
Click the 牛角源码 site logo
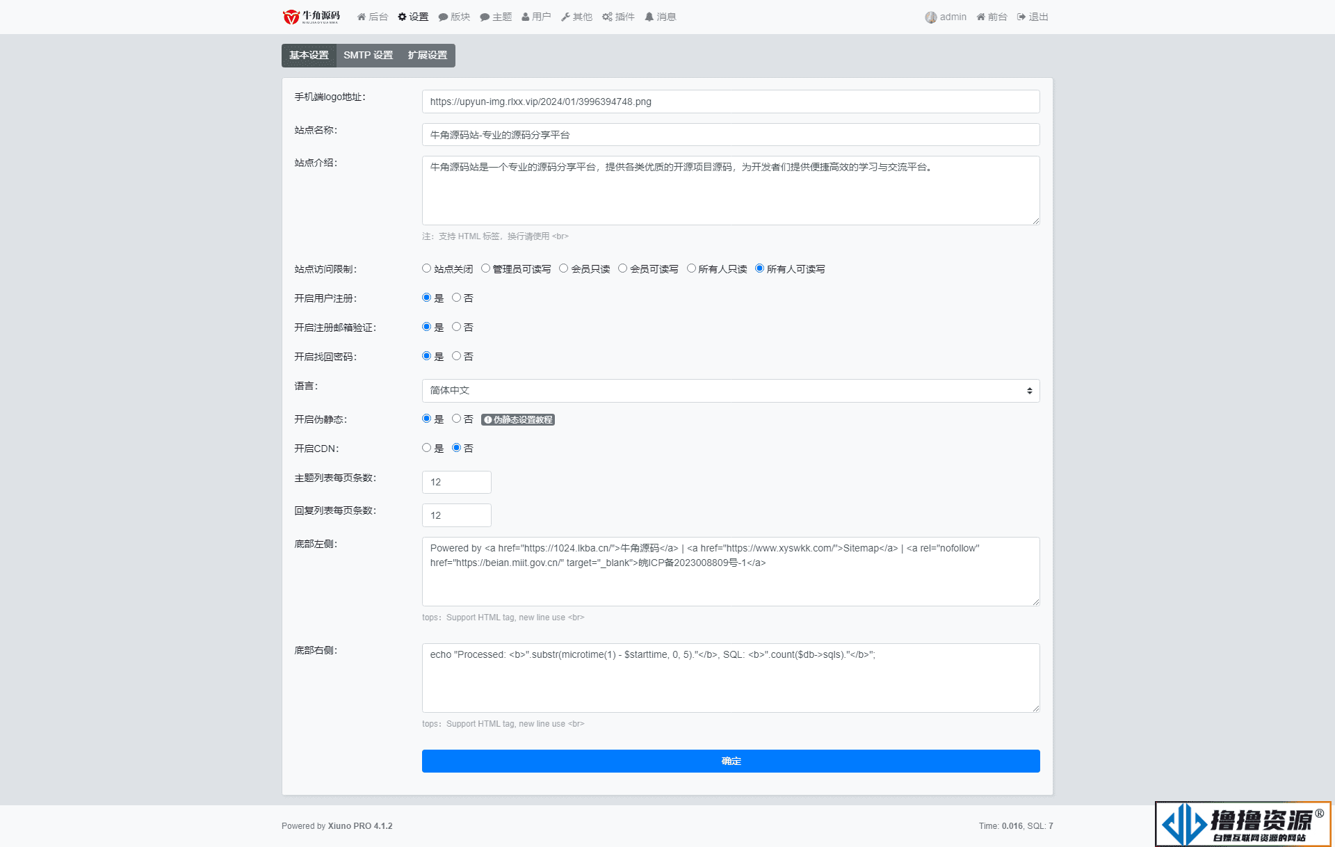[311, 17]
